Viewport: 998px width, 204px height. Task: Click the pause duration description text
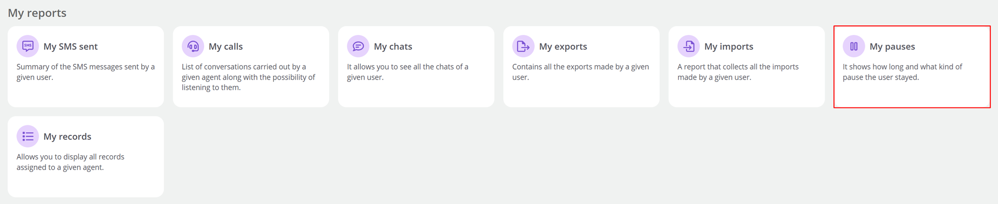(902, 72)
